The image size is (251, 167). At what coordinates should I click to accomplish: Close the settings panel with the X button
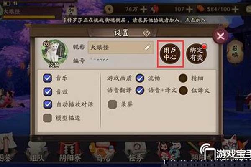pyautogui.click(x=220, y=36)
